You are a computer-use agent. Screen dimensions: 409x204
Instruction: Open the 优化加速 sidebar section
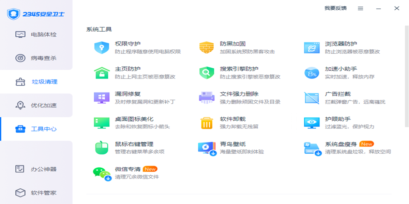click(x=36, y=105)
